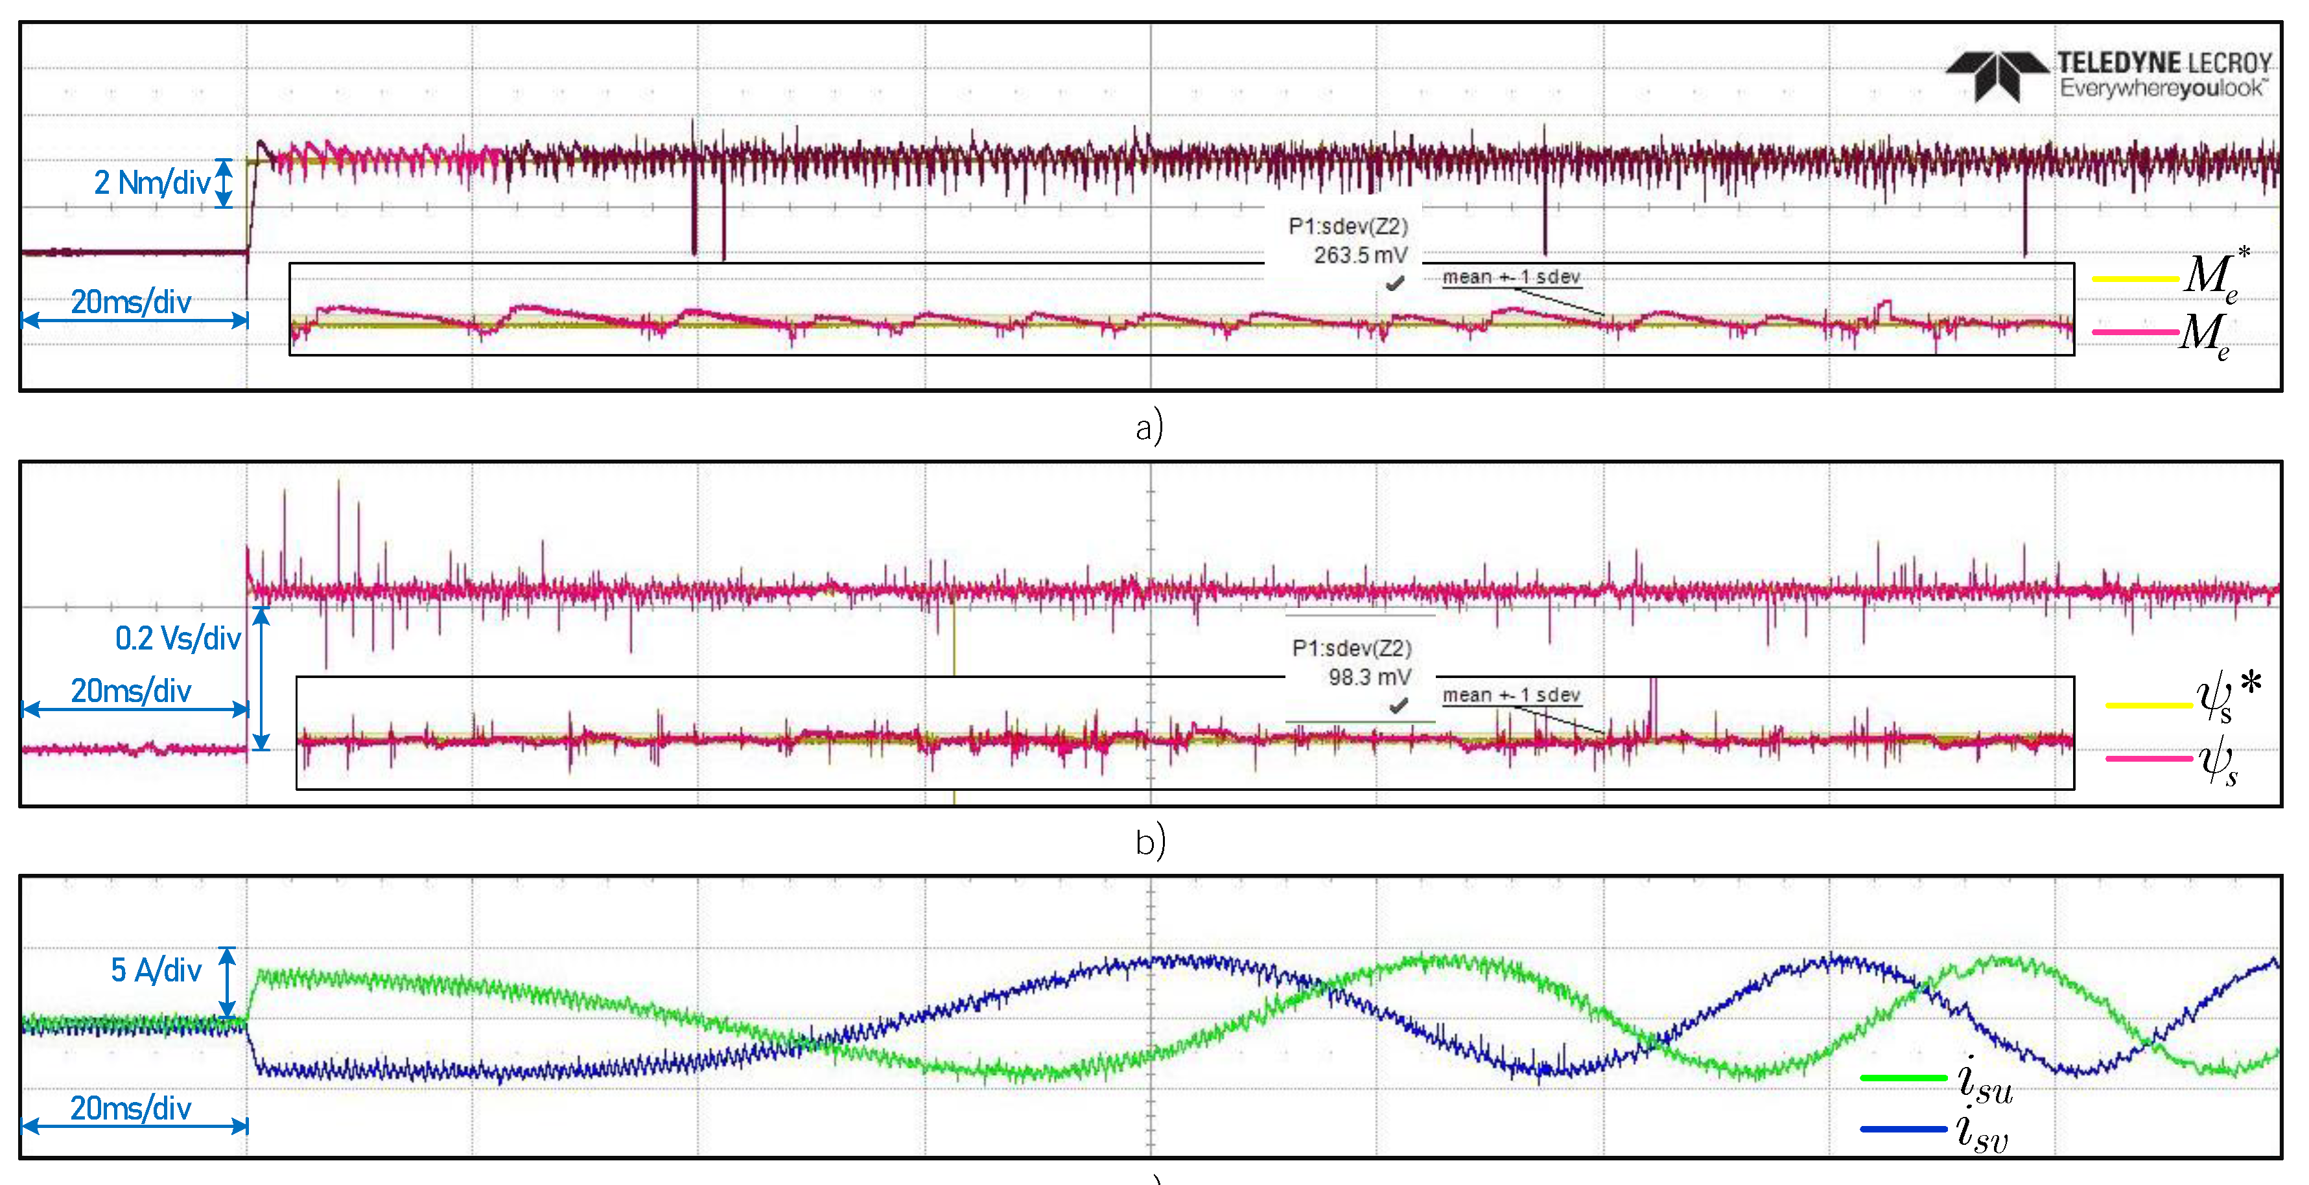Click mean +- 1 sdev label in flux plot
2309x1185 pixels.
[1511, 695]
